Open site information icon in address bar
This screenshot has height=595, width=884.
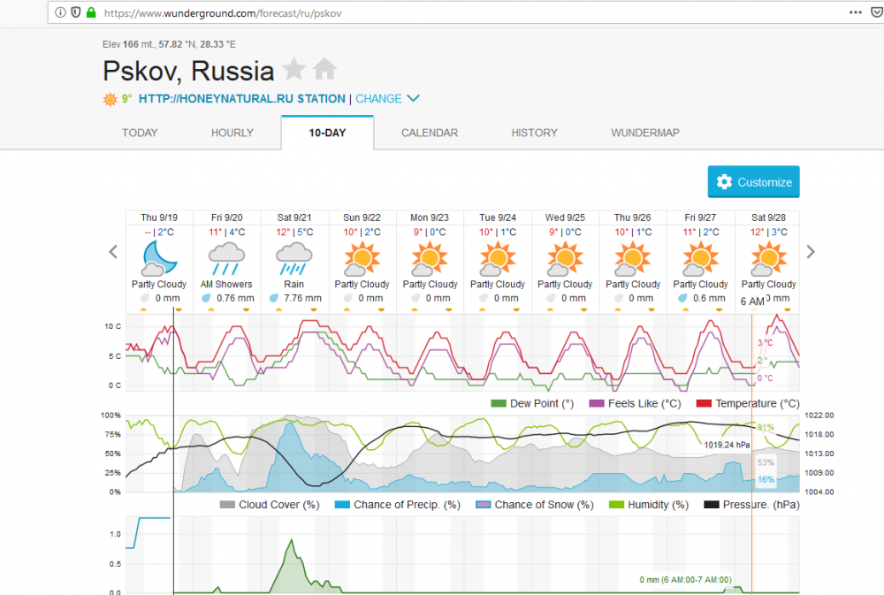click(x=60, y=13)
